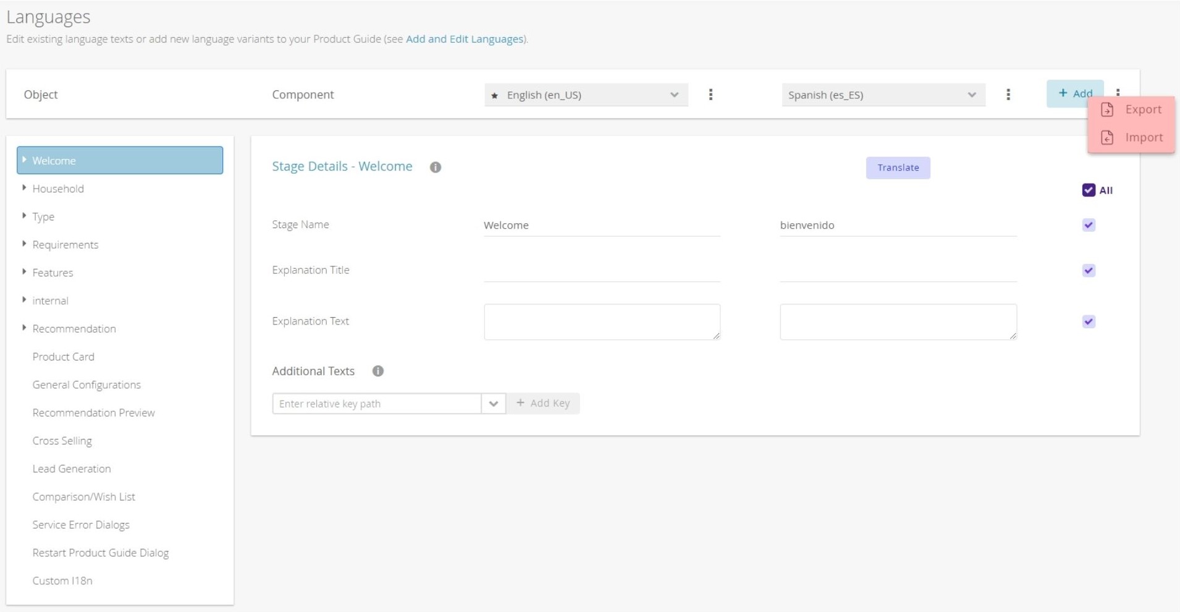Expand the Household tree node
Image resolution: width=1180 pixels, height=612 pixels.
24,188
